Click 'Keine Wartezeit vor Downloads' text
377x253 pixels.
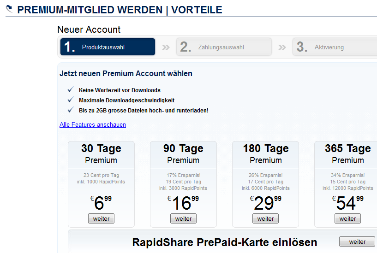(120, 90)
